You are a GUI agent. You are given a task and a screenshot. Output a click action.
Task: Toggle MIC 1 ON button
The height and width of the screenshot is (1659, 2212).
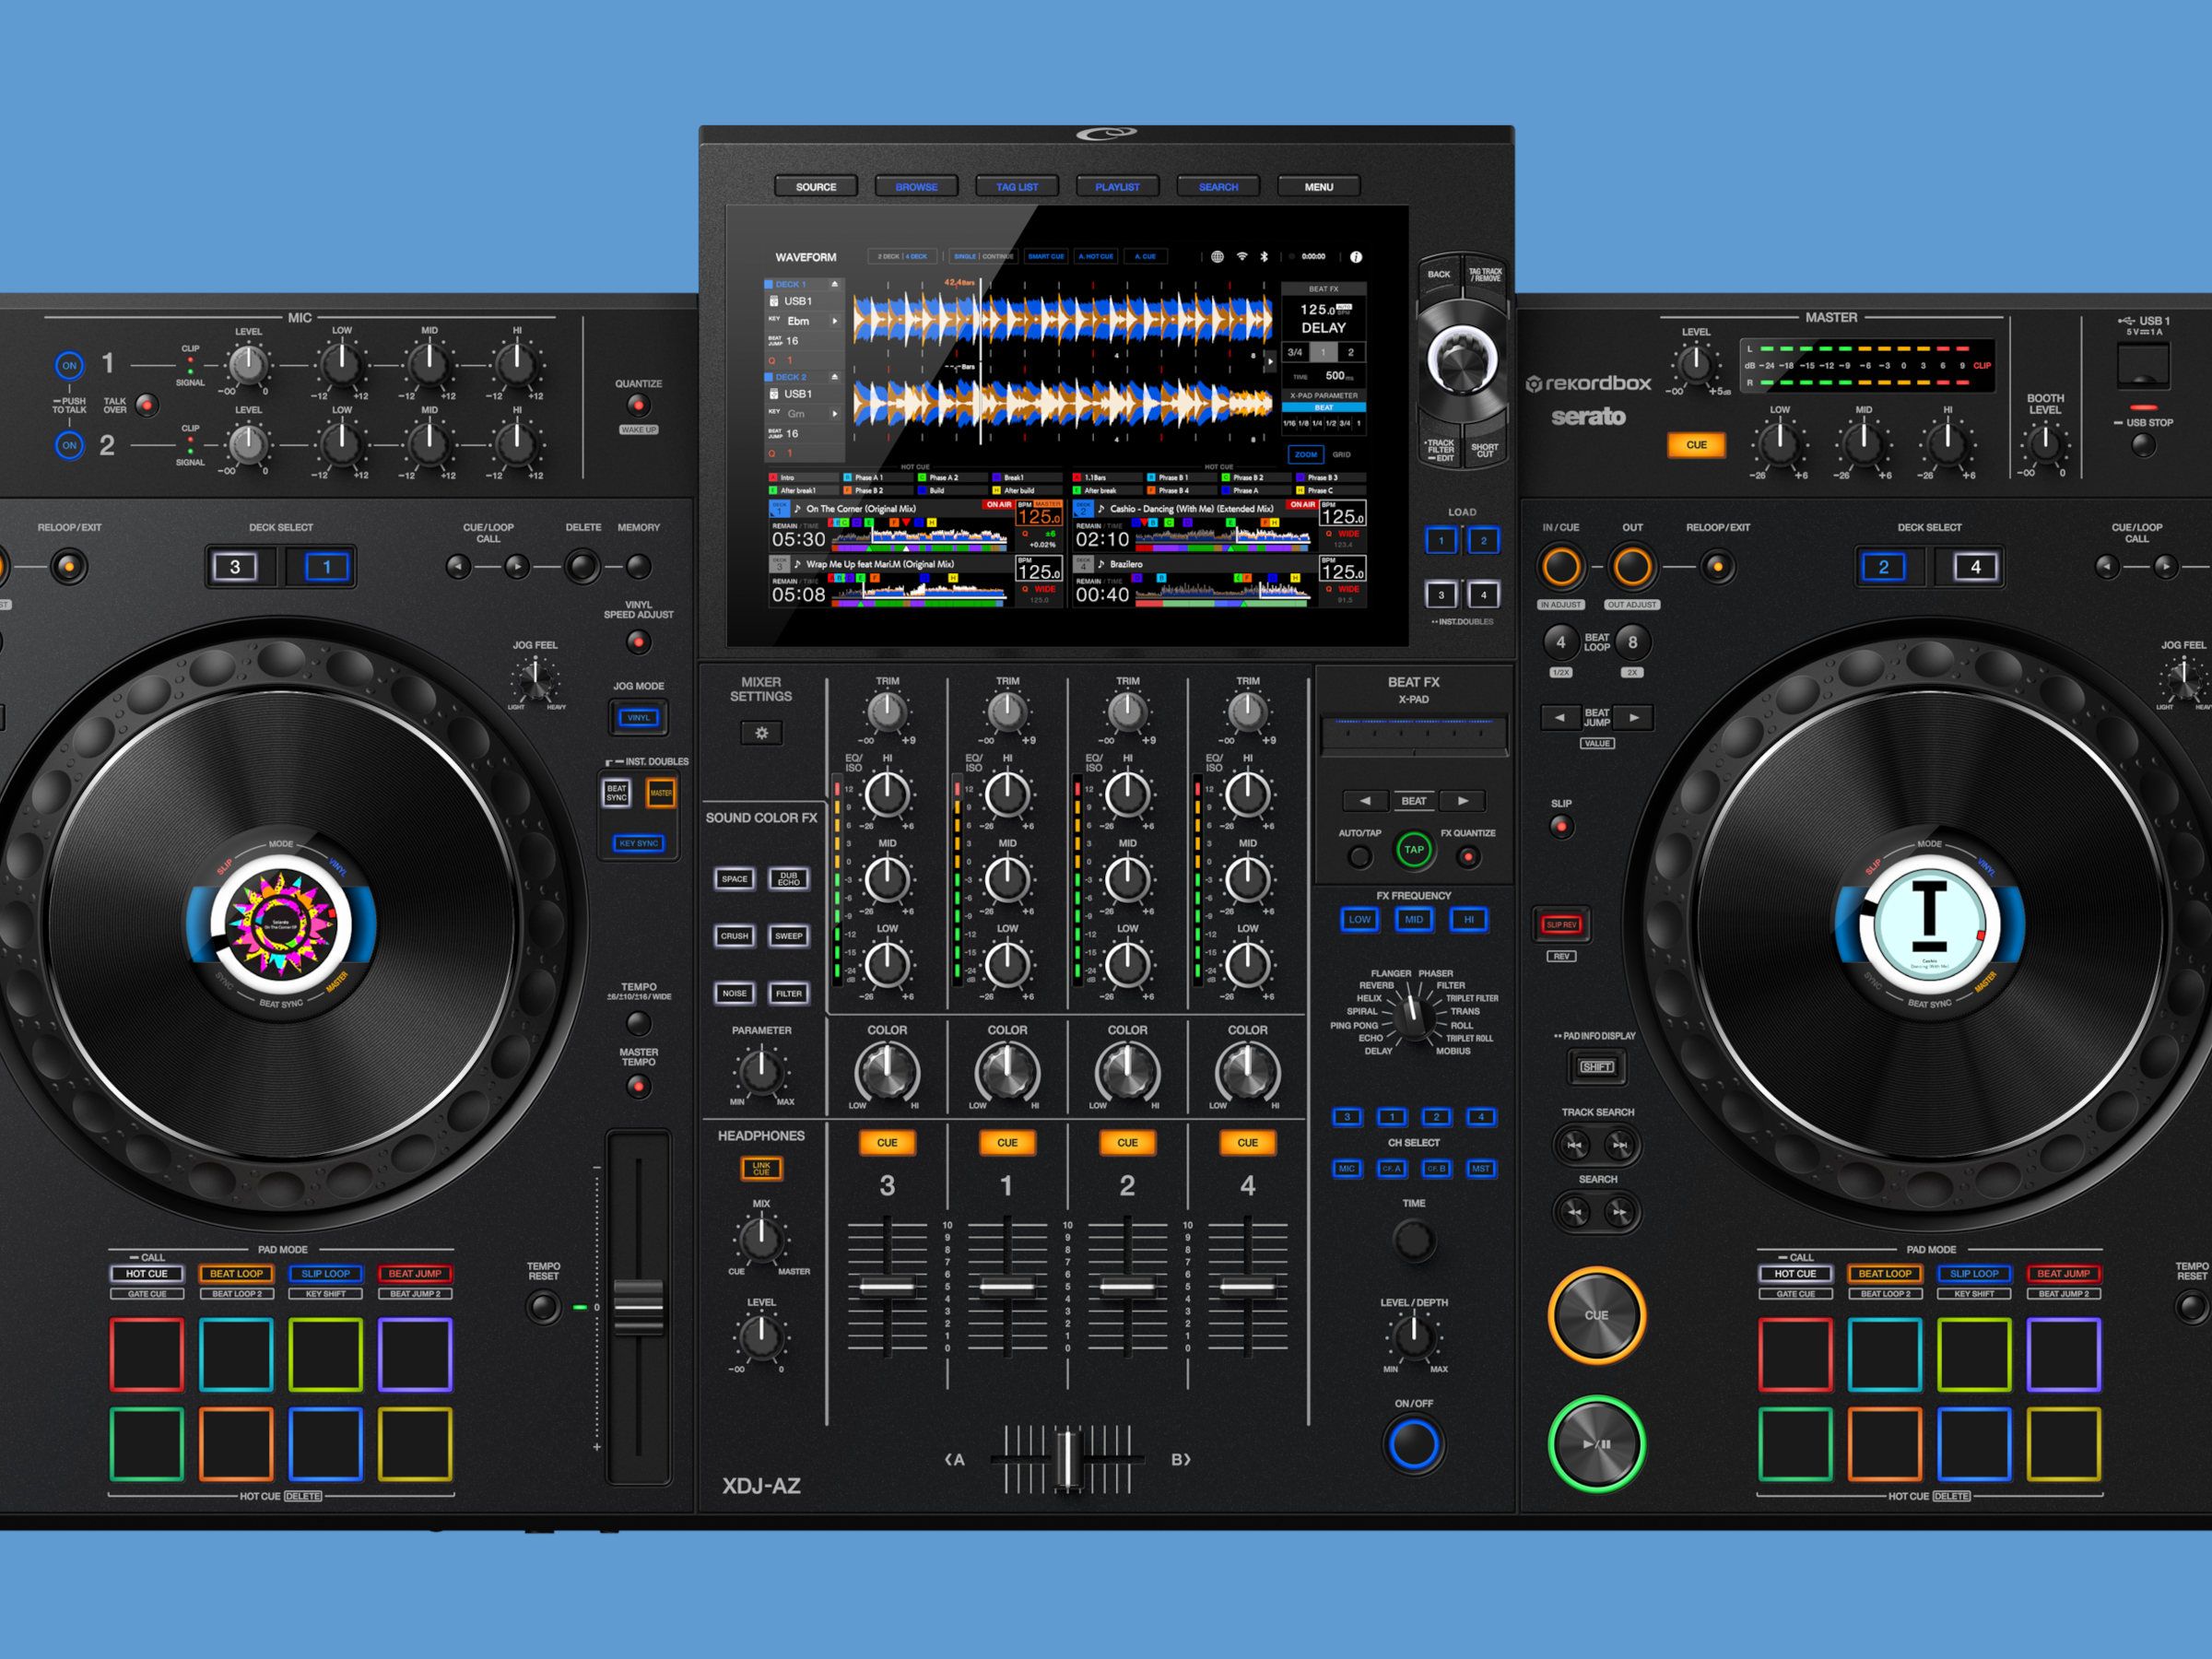[x=69, y=366]
